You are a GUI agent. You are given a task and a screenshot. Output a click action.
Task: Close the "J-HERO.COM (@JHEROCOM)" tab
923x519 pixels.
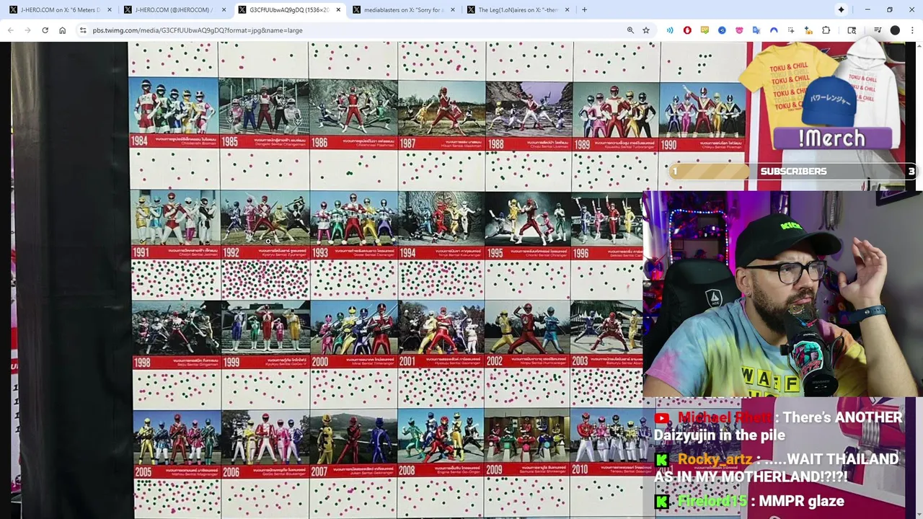tap(224, 9)
